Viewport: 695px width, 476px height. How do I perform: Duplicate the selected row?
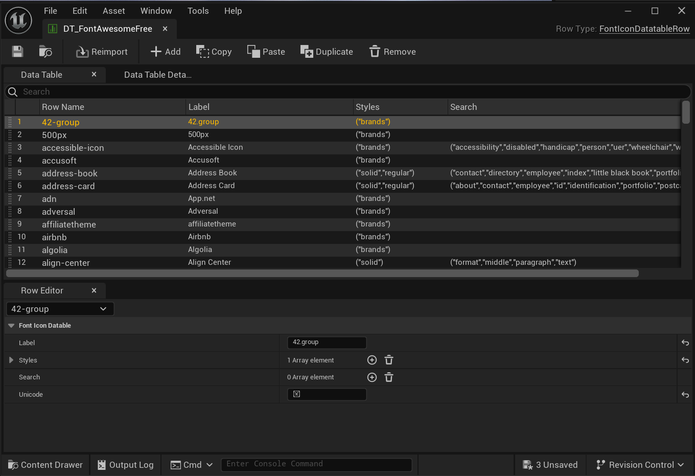(x=327, y=52)
